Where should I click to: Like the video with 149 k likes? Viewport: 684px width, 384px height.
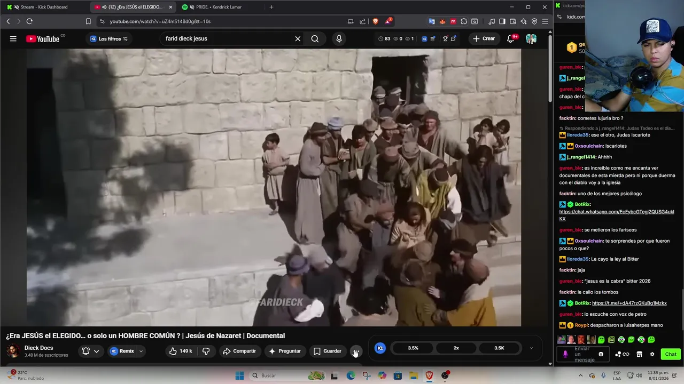[181, 351]
